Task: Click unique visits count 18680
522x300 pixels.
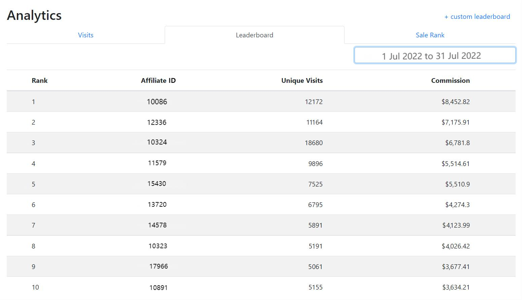Action: pos(314,143)
